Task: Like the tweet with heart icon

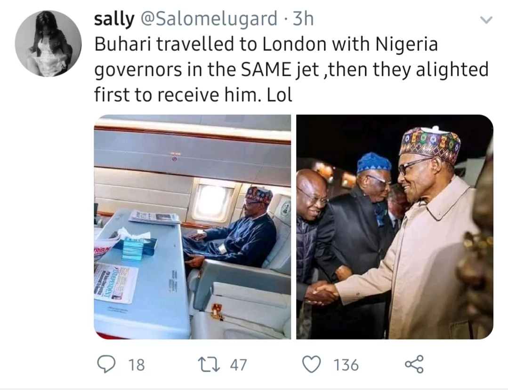Action: [312, 365]
